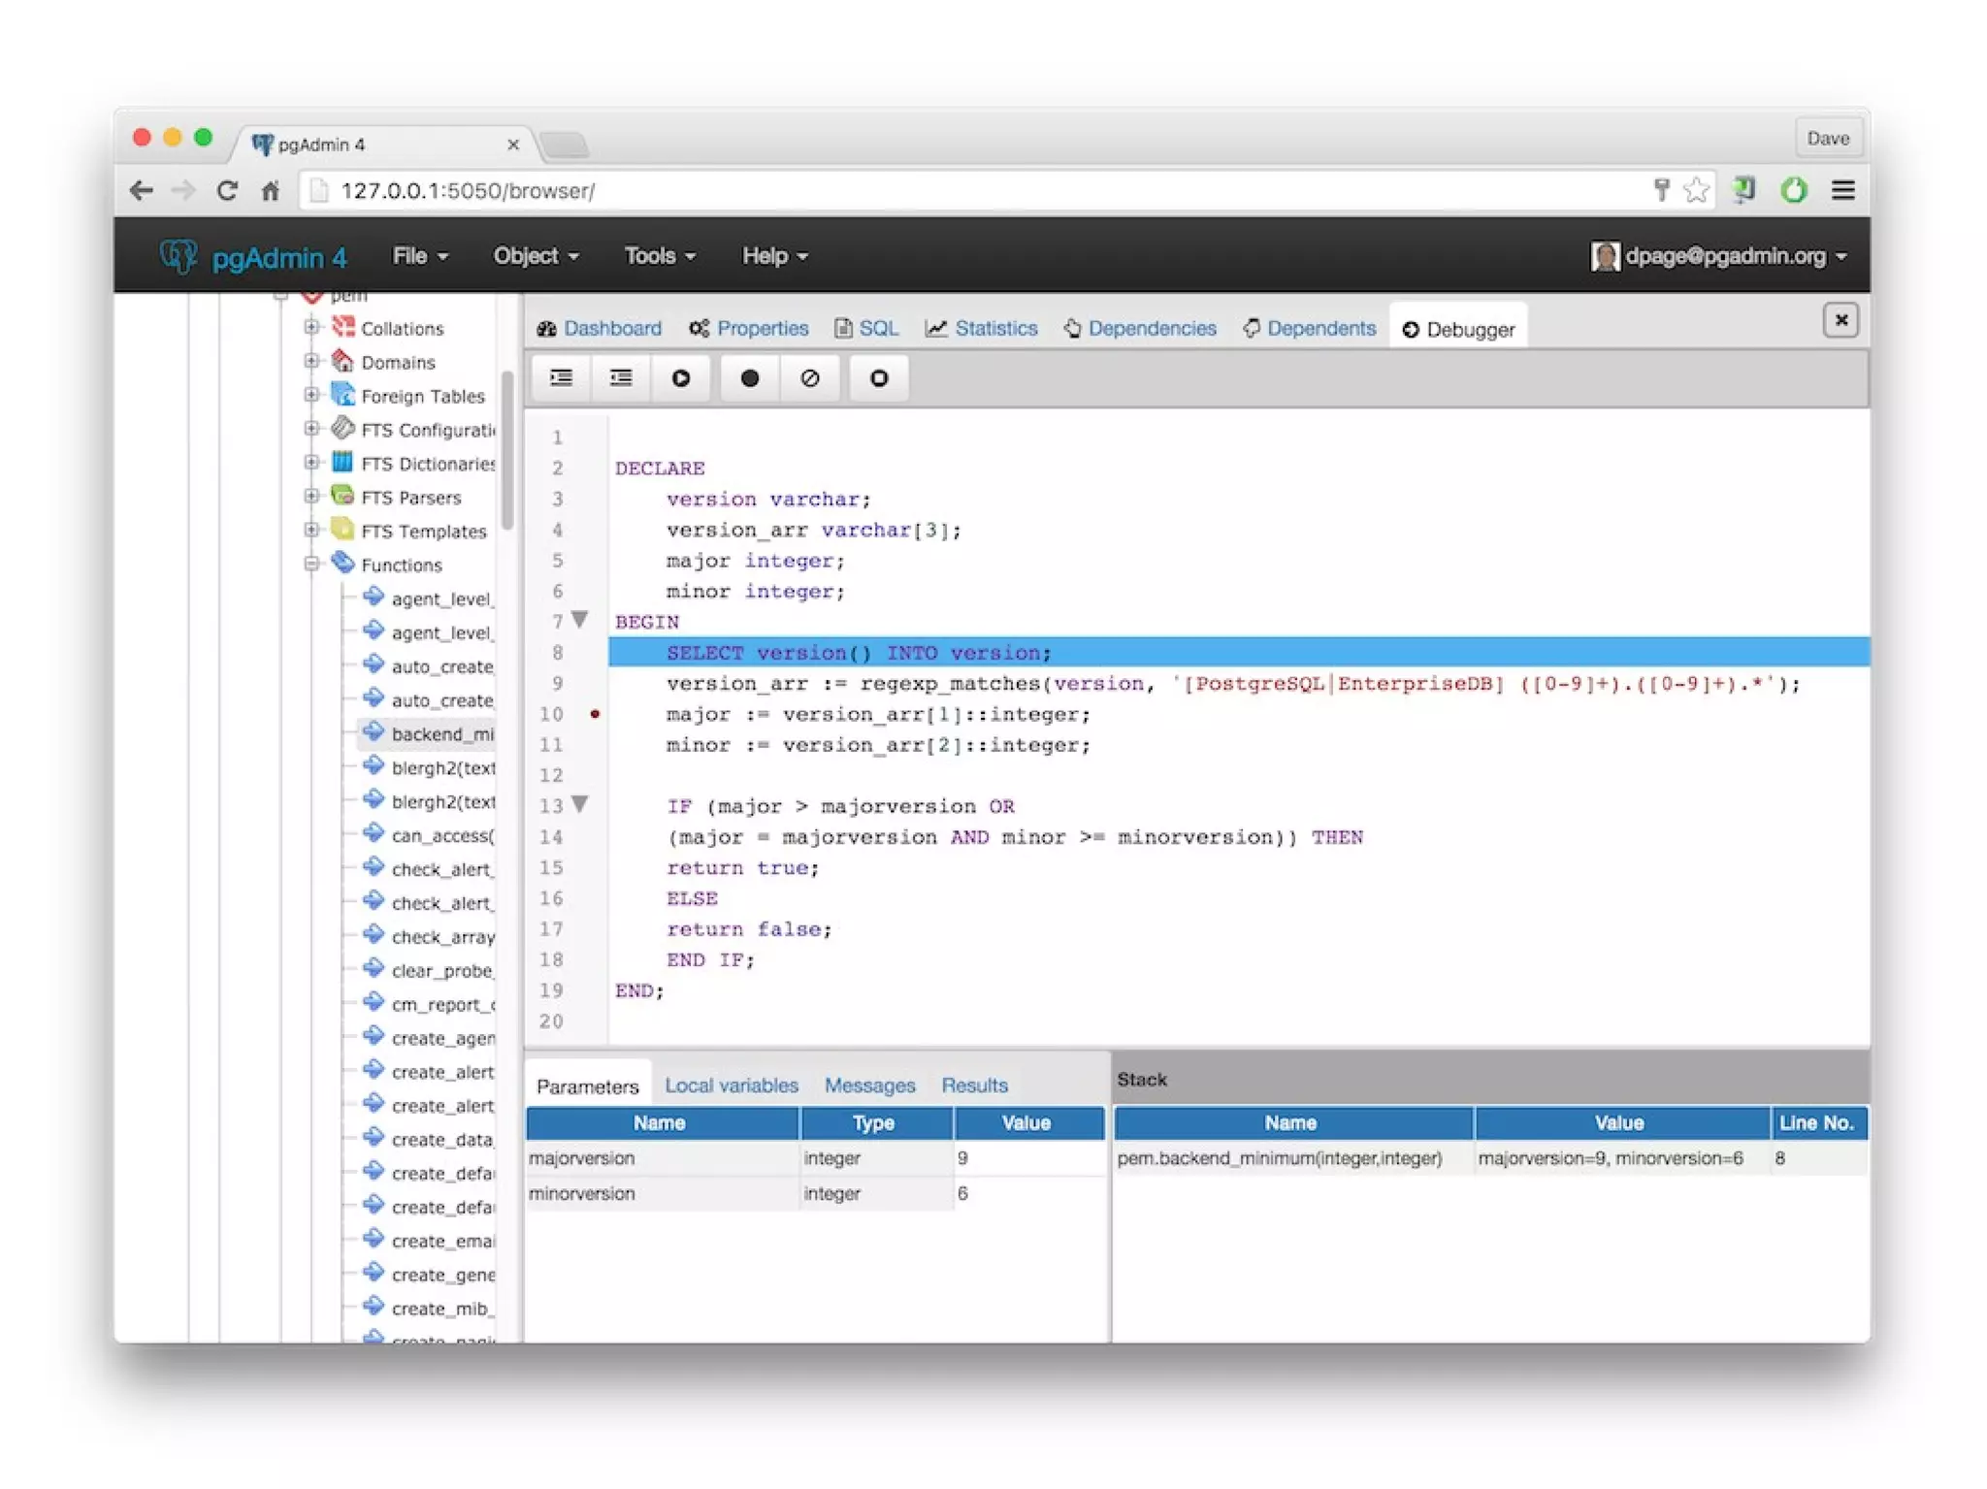
Task: Set breakpoint in gutter at line 11
Action: pyautogui.click(x=595, y=745)
